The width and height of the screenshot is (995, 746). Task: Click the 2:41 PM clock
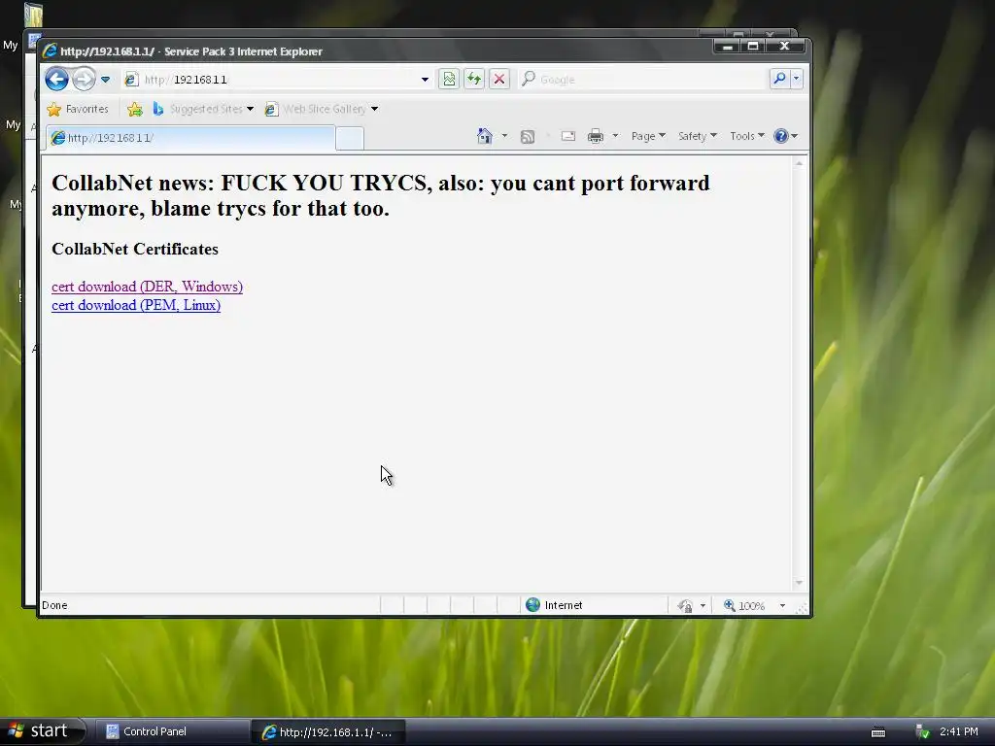coord(959,731)
